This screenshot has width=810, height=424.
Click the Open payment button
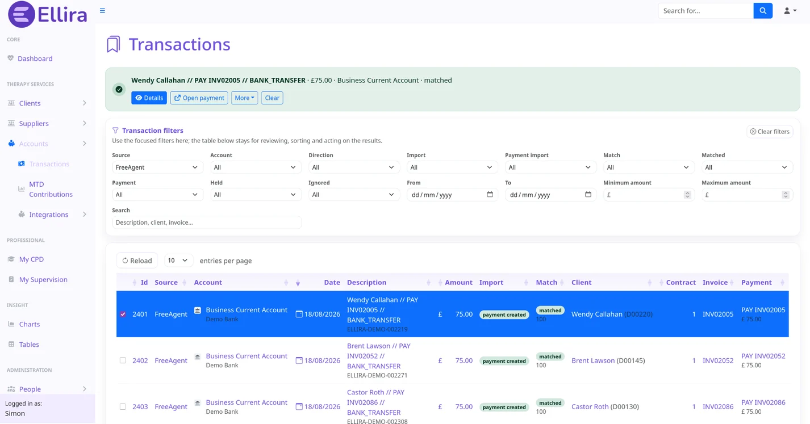point(199,98)
